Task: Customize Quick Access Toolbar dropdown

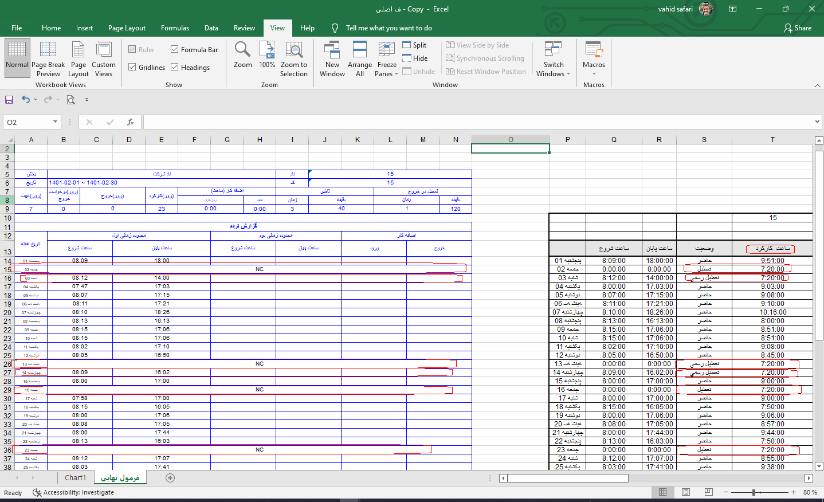Action: pos(87,100)
